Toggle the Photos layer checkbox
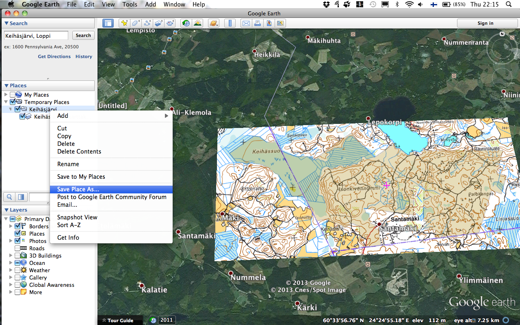 click(x=17, y=241)
